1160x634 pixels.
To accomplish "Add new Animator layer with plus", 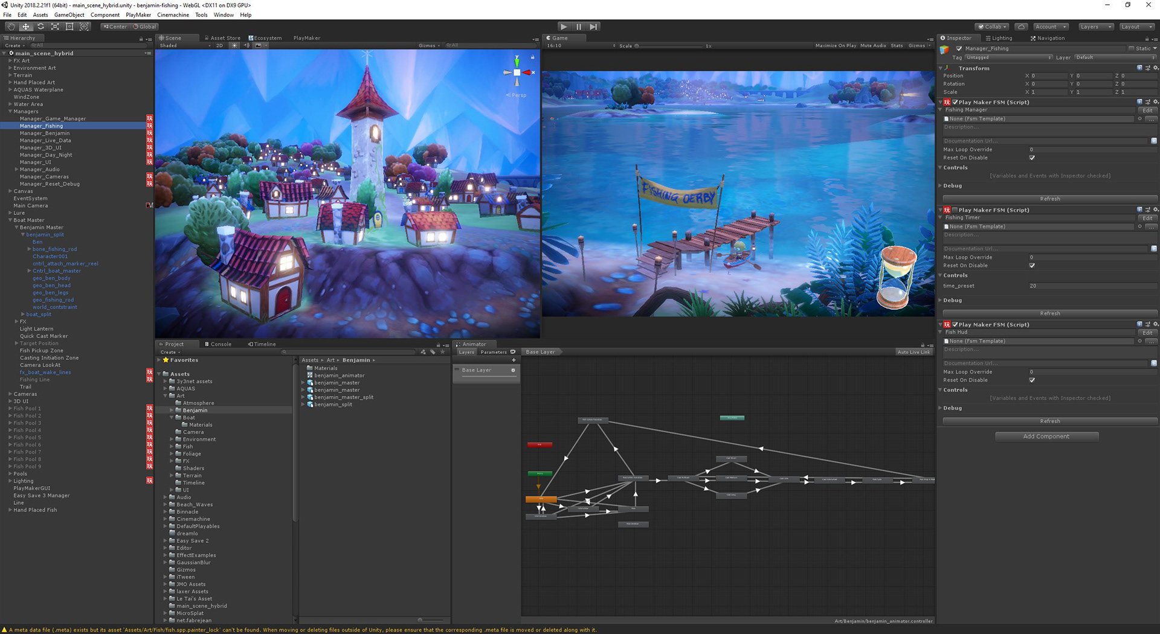I will (x=514, y=360).
